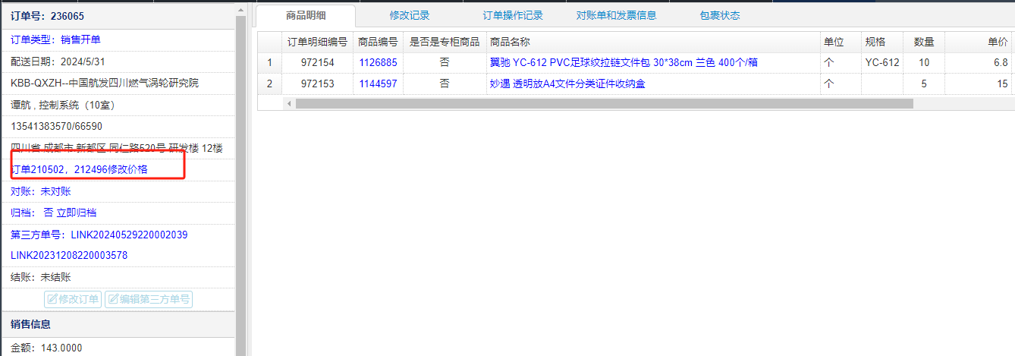Click the 四川省 成都市 新都区 delivery address

(117, 148)
